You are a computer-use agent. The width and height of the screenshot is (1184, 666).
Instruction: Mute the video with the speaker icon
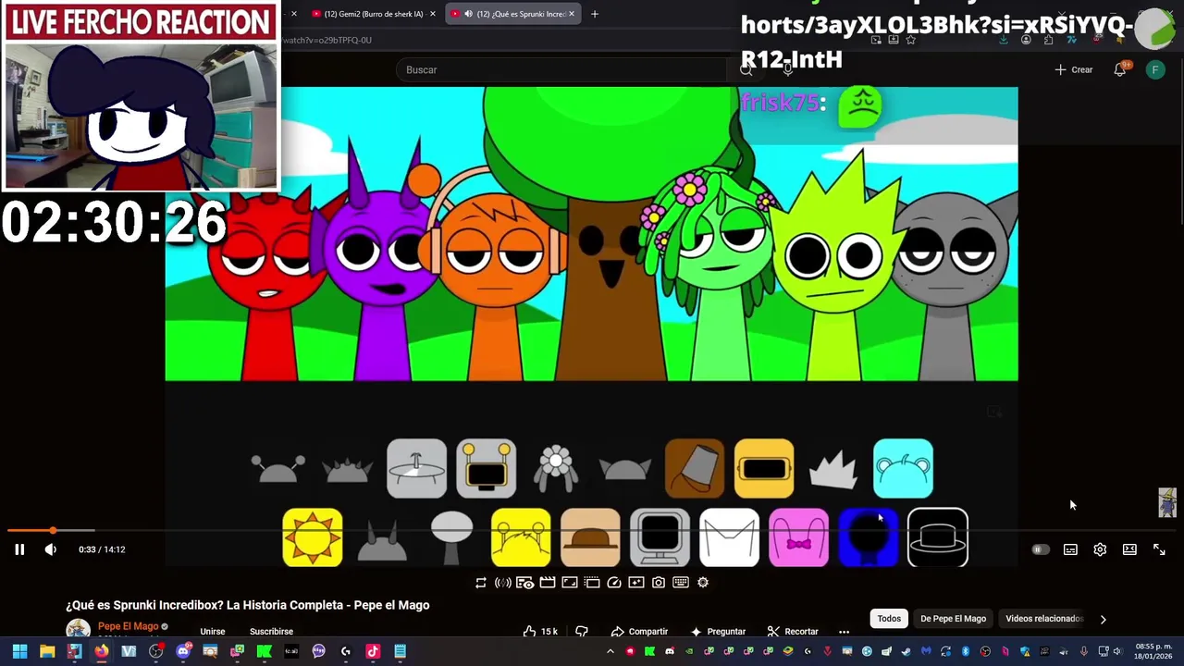50,549
